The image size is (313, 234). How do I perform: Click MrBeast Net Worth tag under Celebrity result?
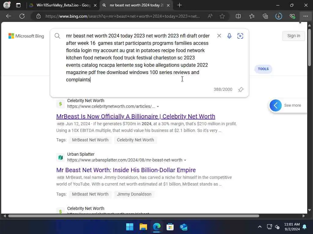click(x=90, y=140)
